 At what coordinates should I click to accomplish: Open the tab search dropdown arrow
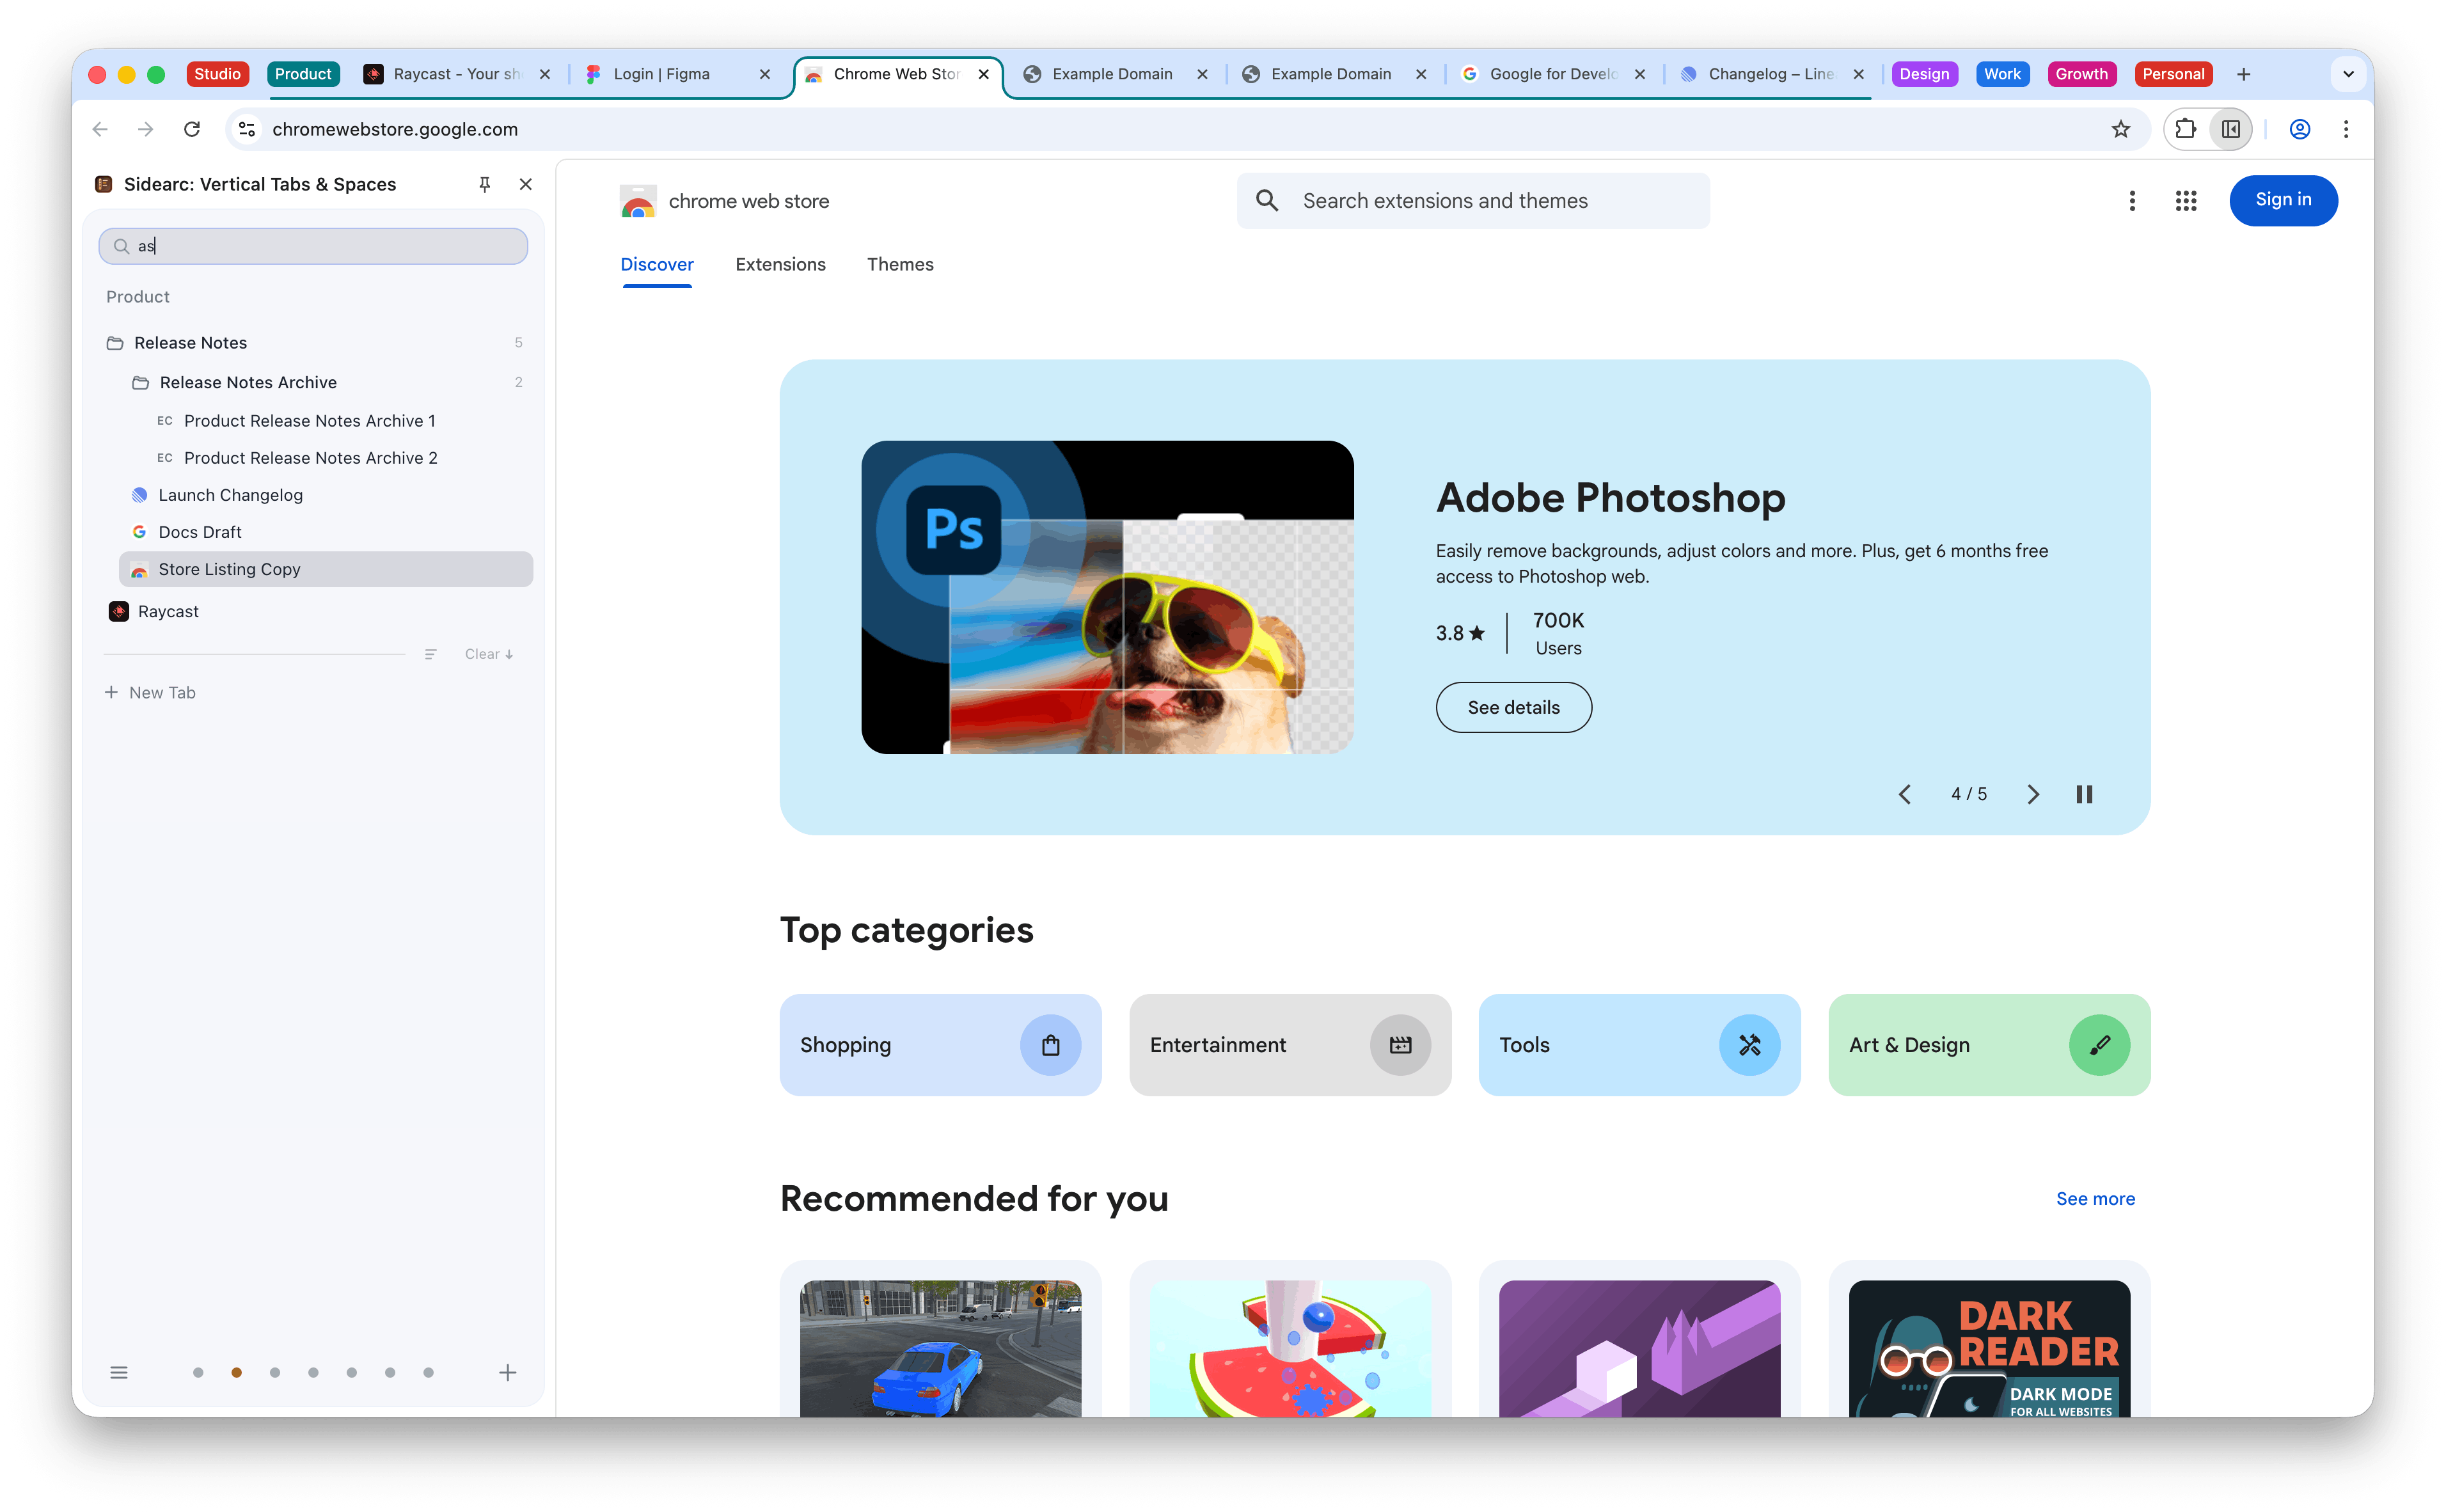point(2347,74)
